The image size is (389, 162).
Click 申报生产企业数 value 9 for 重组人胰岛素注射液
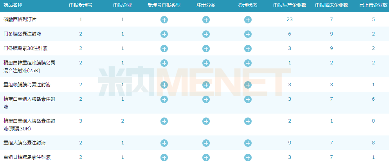pyautogui.click(x=290, y=143)
